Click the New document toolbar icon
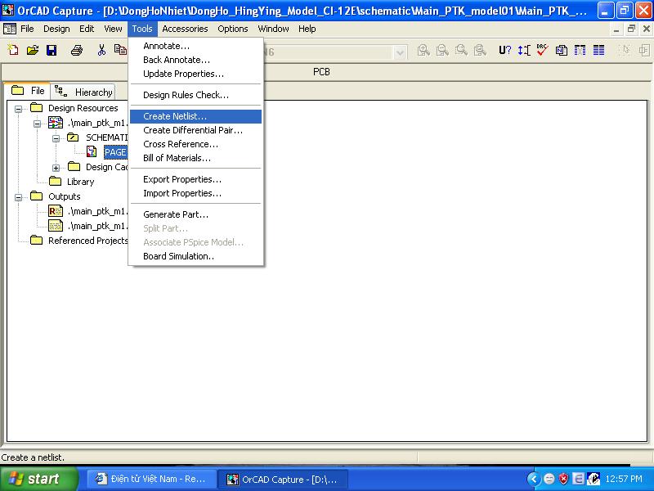The image size is (654, 491). click(x=13, y=51)
